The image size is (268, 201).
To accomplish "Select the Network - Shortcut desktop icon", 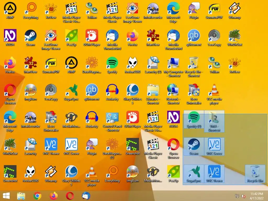I will 173,94.
